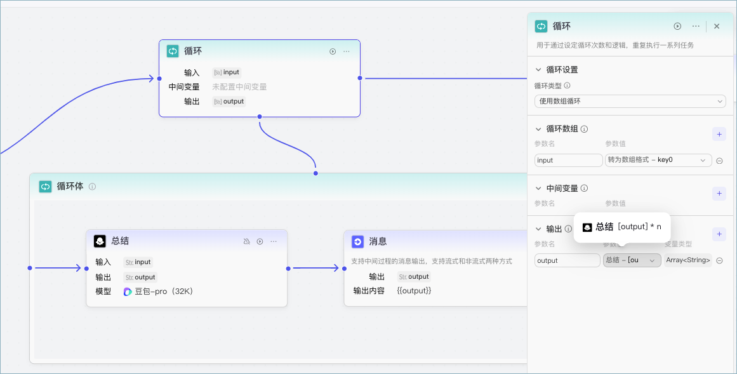The width and height of the screenshot is (737, 374).
Task: Open the three-dot menu on the 总结 node
Action: (x=274, y=241)
